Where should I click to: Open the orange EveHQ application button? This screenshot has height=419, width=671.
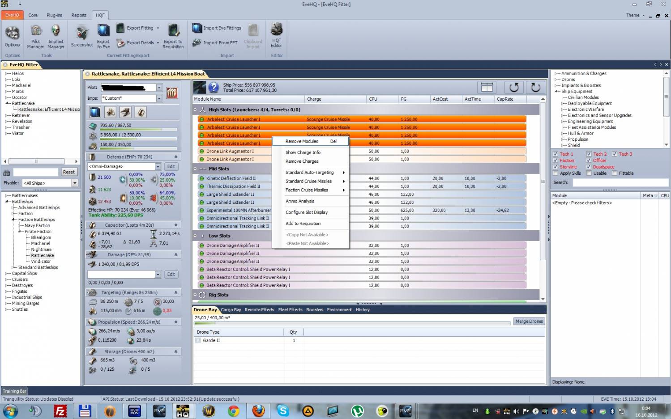12,15
